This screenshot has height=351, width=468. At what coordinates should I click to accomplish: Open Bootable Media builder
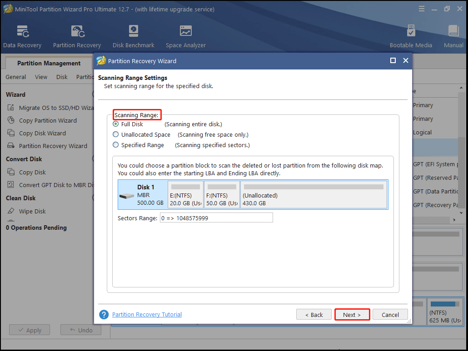(x=411, y=36)
